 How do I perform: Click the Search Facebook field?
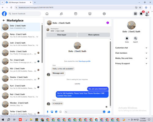pos(24,14)
